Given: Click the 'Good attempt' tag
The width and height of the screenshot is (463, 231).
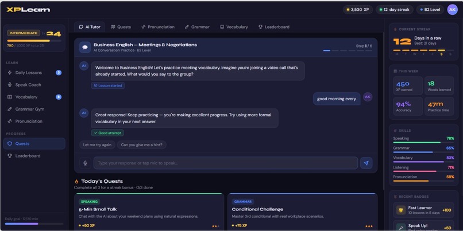Looking at the screenshot, I should (107, 133).
